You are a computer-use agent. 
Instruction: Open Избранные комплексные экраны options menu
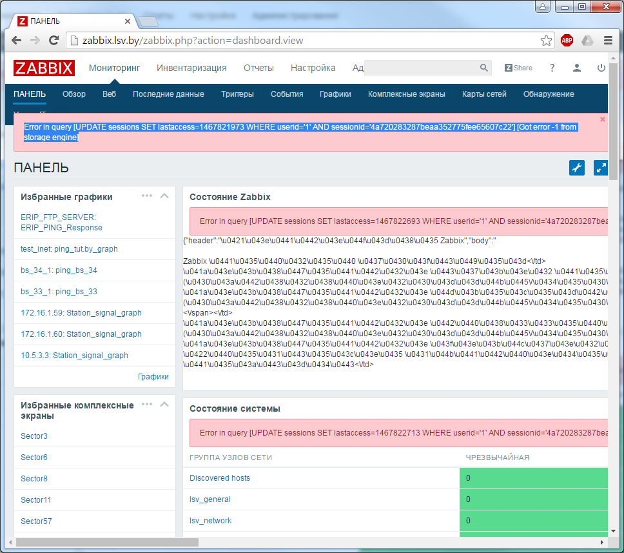coord(147,404)
